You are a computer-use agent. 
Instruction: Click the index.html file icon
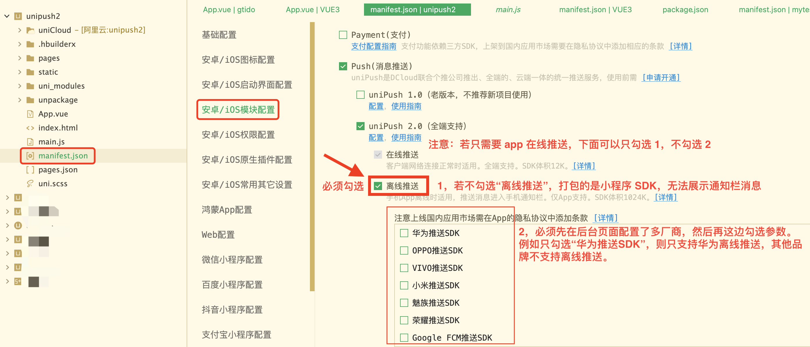pyautogui.click(x=30, y=128)
